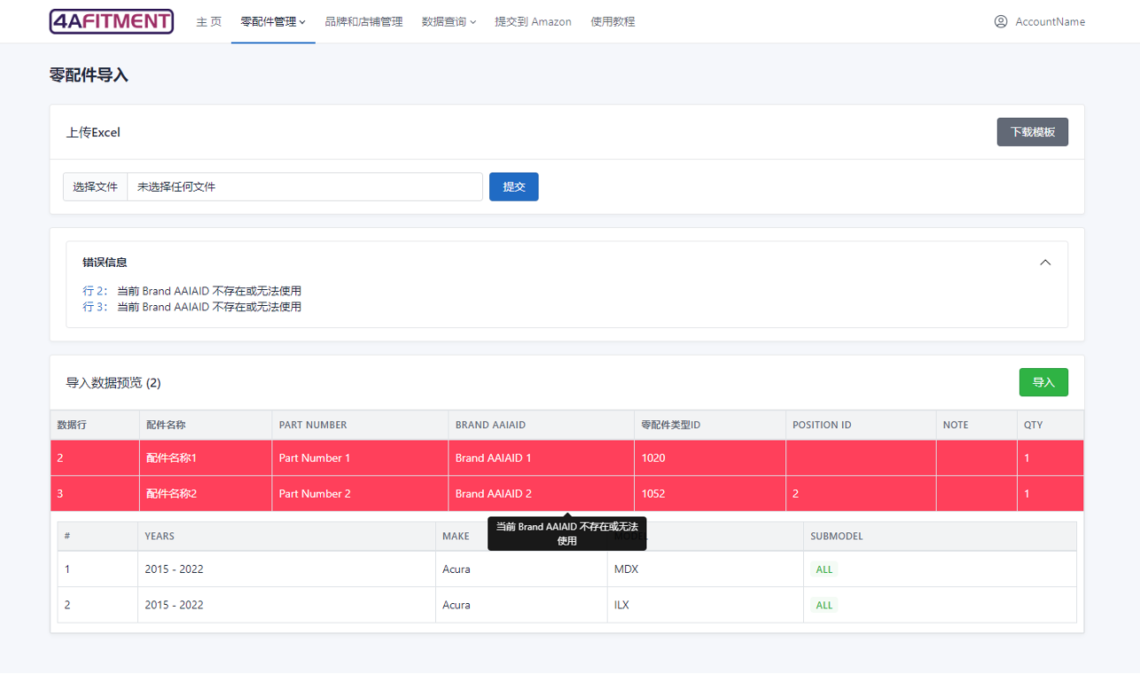This screenshot has width=1140, height=674.
Task: Click the 下载模板 button
Action: (1032, 132)
